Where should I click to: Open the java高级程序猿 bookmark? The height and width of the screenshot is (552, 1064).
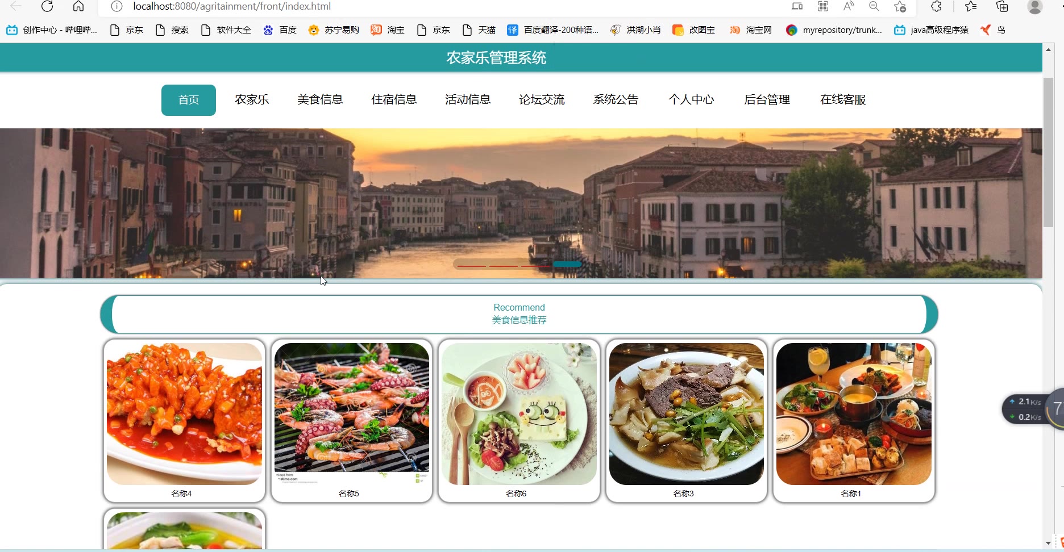click(931, 30)
